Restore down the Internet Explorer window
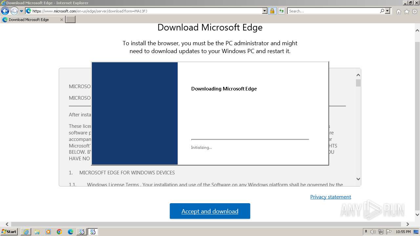 [411, 3]
